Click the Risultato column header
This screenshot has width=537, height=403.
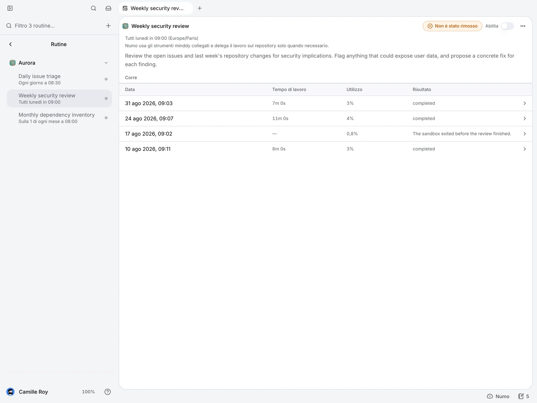(422, 89)
